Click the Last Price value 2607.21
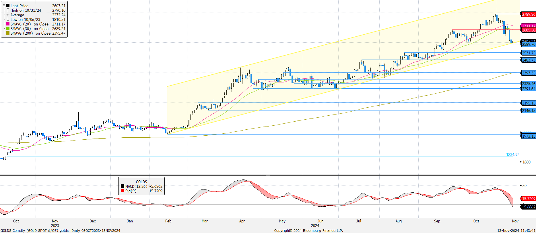The width and height of the screenshot is (536, 233). (x=59, y=6)
